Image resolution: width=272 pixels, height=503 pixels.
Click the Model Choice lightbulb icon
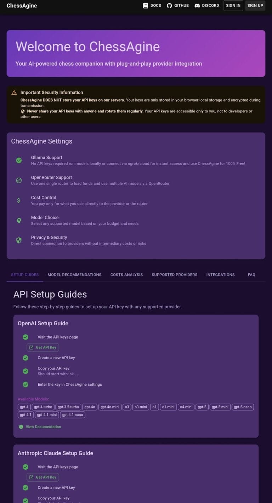pos(19,220)
